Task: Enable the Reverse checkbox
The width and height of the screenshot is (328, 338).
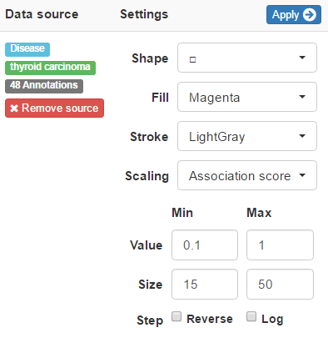Action: [176, 316]
